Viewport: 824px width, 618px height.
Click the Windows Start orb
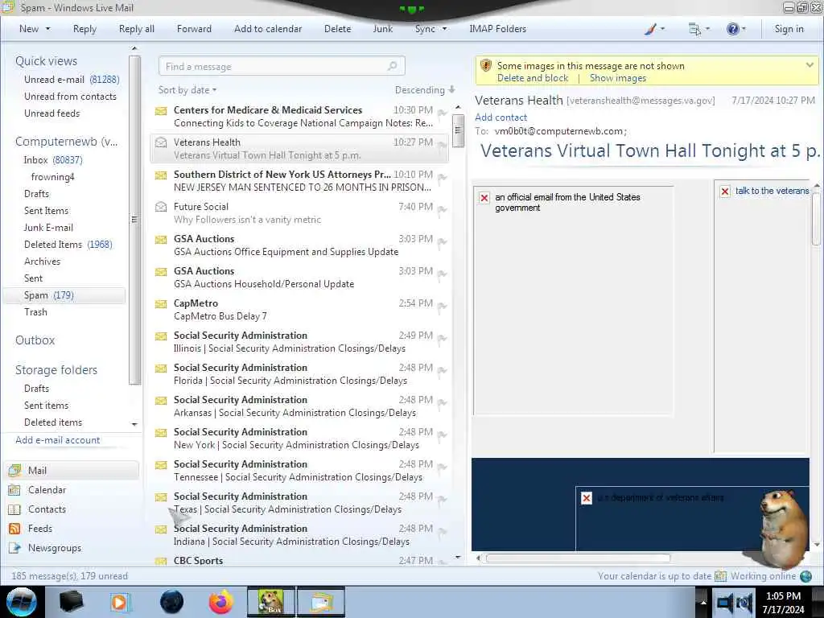coord(21,602)
